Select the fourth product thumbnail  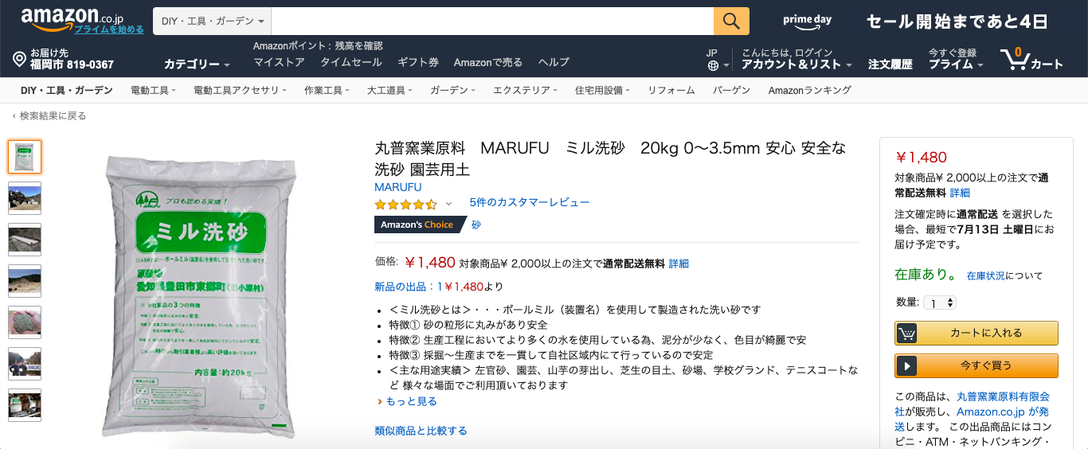[x=25, y=281]
